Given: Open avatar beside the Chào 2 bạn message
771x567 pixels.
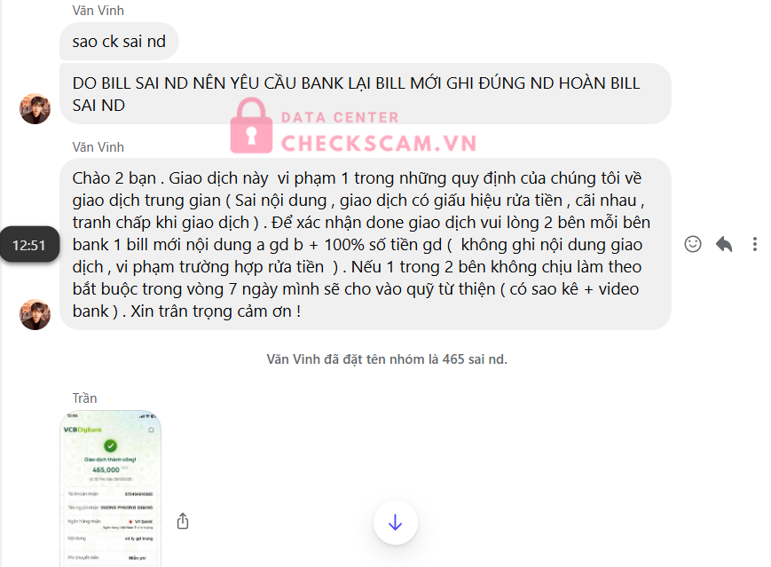Looking at the screenshot, I should [x=35, y=314].
